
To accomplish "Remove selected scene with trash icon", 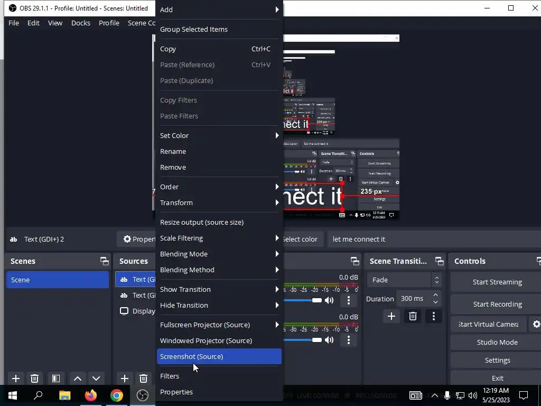I will click(x=34, y=379).
